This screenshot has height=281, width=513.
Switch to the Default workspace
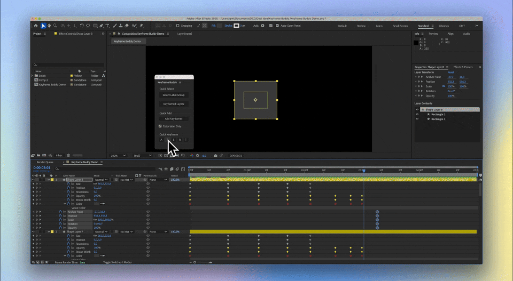[342, 26]
